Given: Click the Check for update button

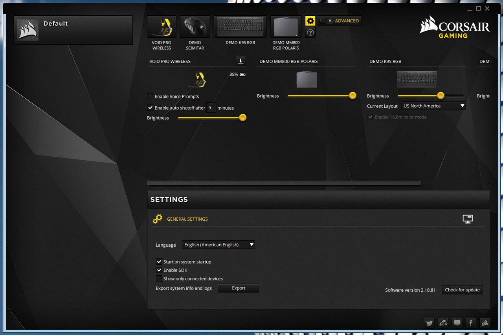Looking at the screenshot, I should pos(463,290).
